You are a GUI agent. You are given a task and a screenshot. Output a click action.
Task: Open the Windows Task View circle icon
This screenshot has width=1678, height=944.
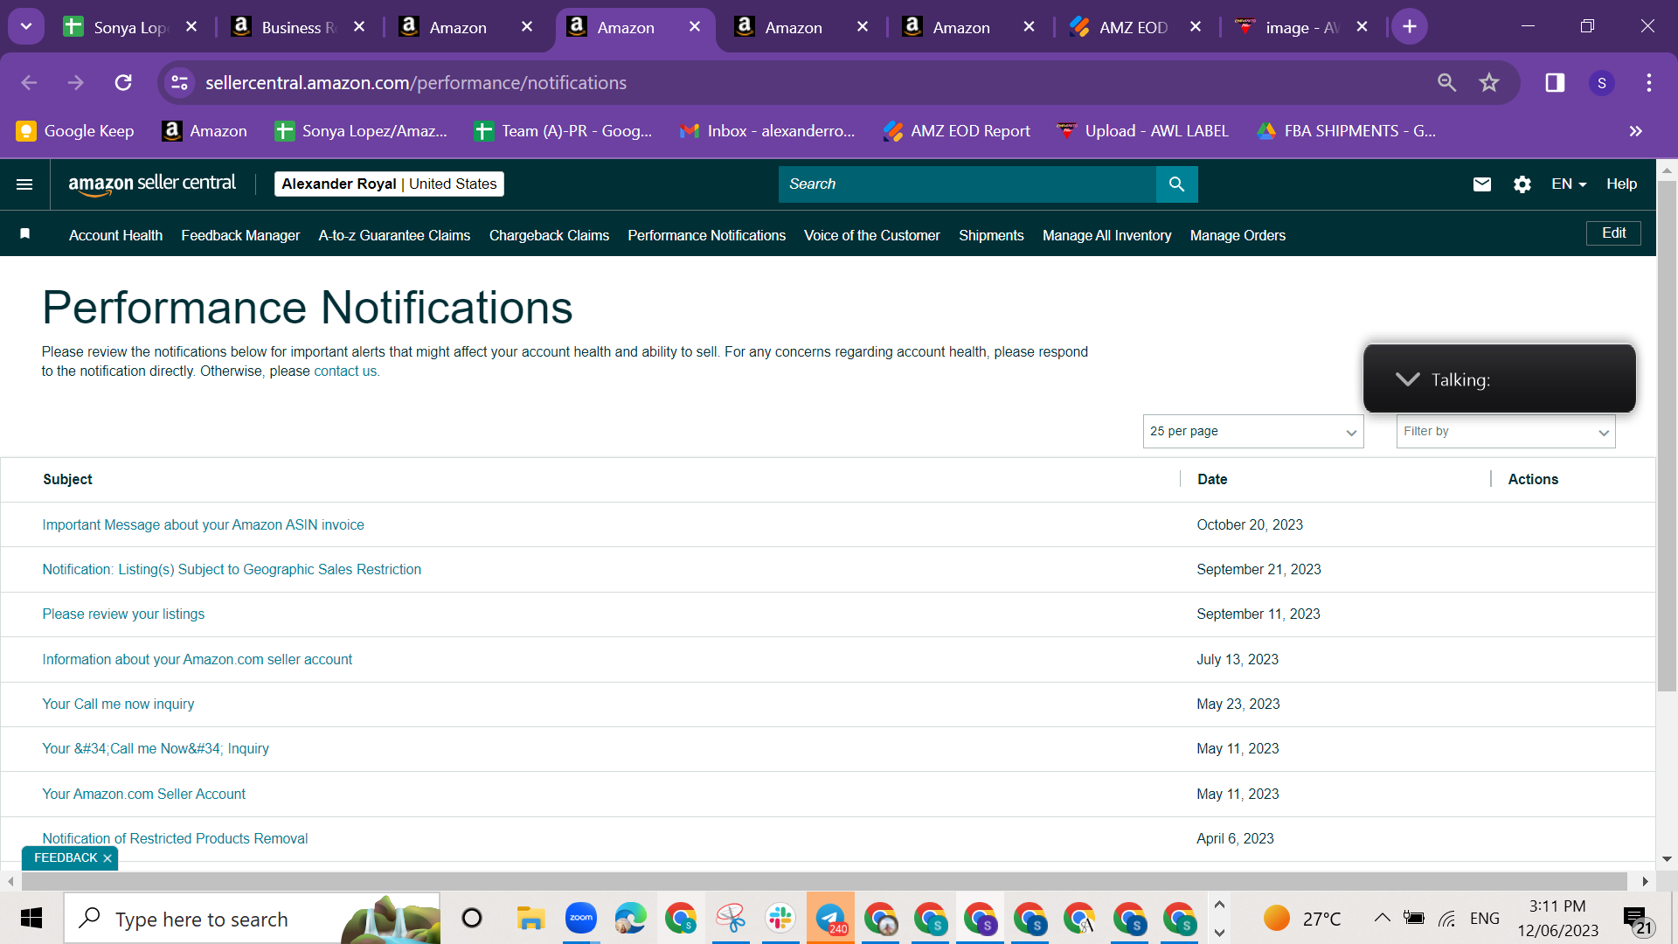click(x=472, y=918)
